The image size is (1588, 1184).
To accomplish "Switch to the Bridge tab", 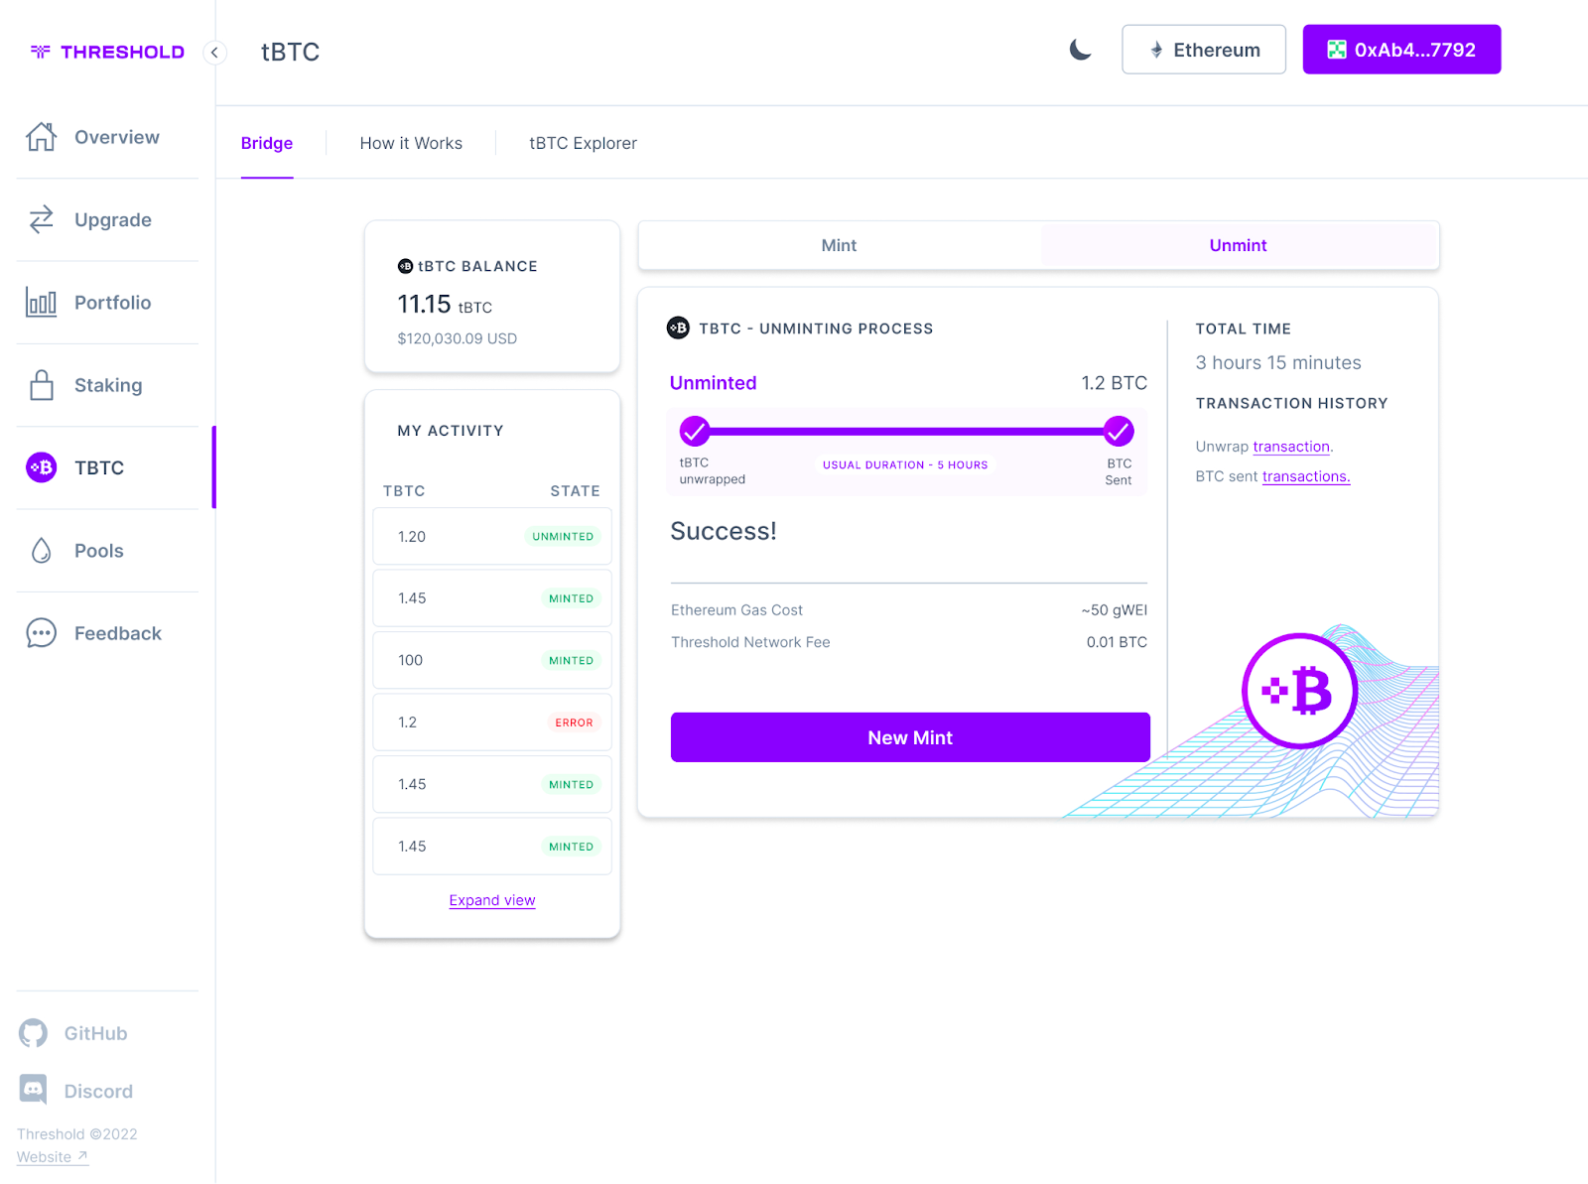I will pyautogui.click(x=267, y=143).
